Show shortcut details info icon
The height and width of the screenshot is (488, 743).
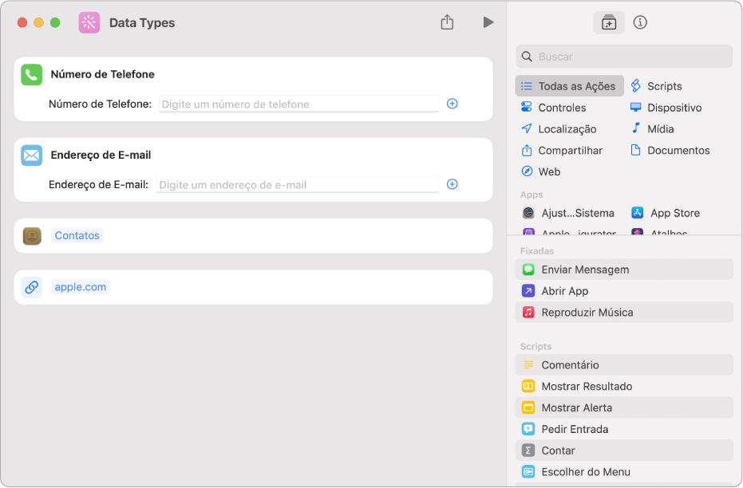pyautogui.click(x=640, y=22)
